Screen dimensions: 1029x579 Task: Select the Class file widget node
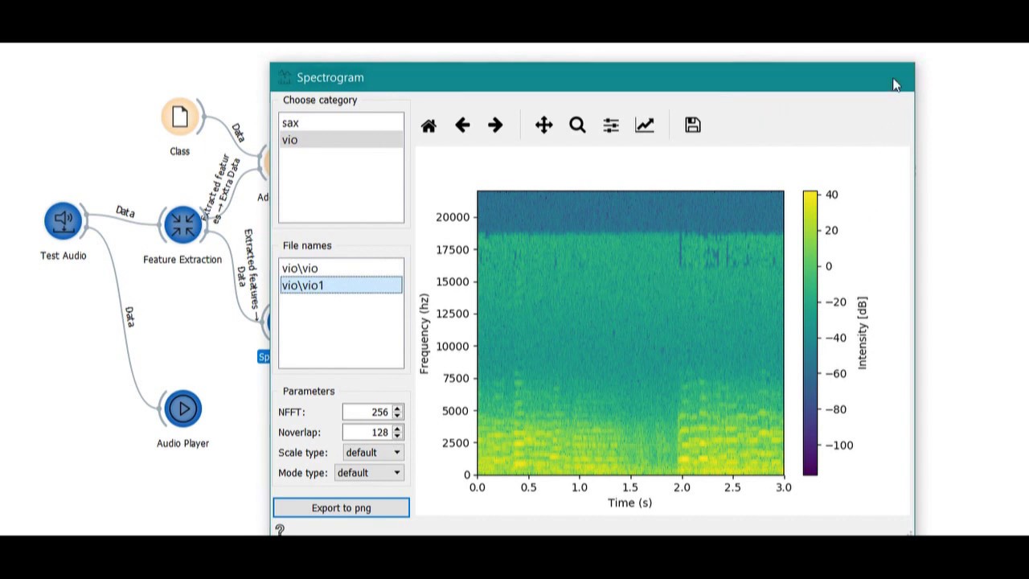tap(180, 117)
